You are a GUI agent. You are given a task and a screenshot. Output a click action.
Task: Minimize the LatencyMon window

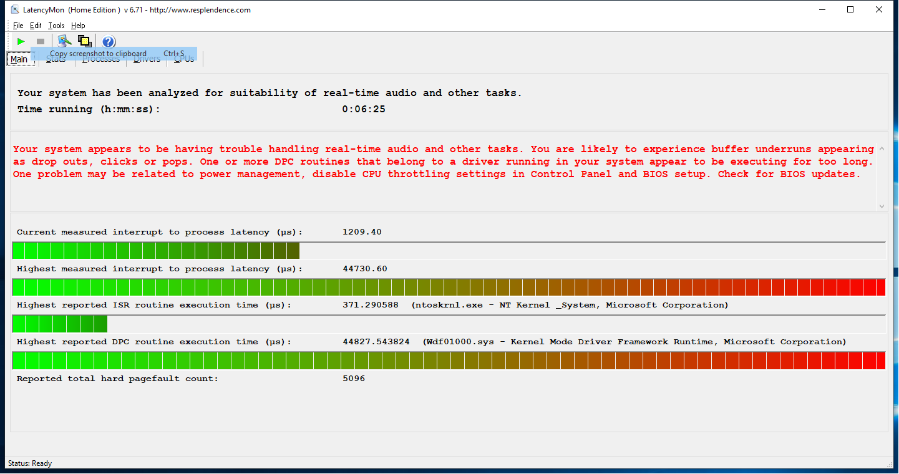(822, 9)
